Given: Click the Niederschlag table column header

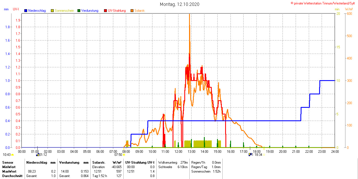Looking at the screenshot, I should pyautogui.click(x=37, y=162).
